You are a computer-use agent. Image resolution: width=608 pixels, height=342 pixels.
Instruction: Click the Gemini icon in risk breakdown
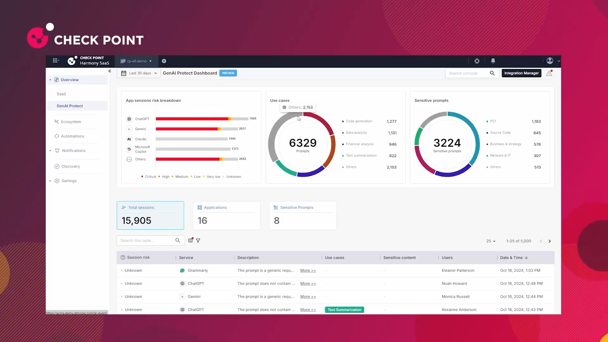click(129, 129)
